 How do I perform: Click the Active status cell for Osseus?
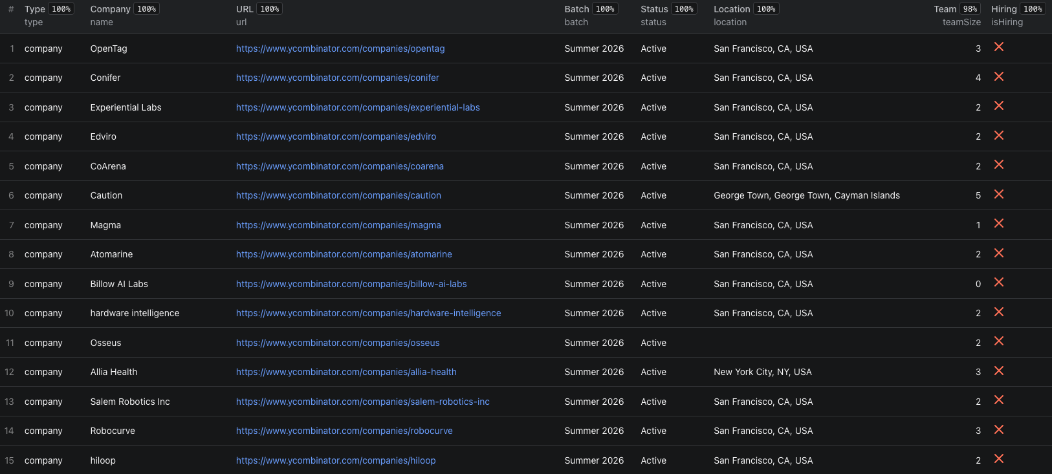coord(653,343)
